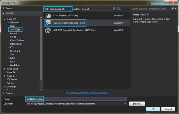Select the Cross-Platform category
Image resolution: width=179 pixels, height=114 pixels.
[x=17, y=40]
